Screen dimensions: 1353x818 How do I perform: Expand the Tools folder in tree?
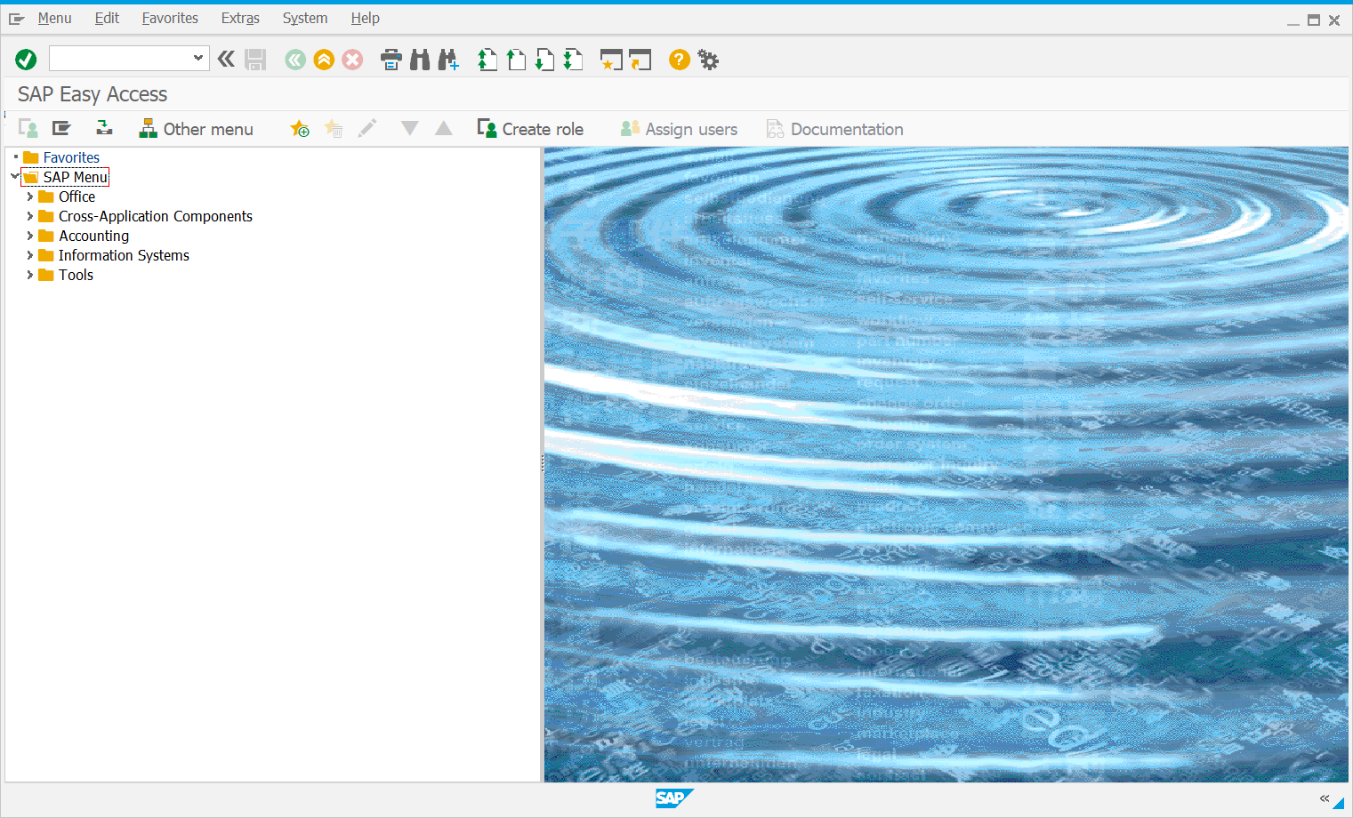[x=29, y=275]
